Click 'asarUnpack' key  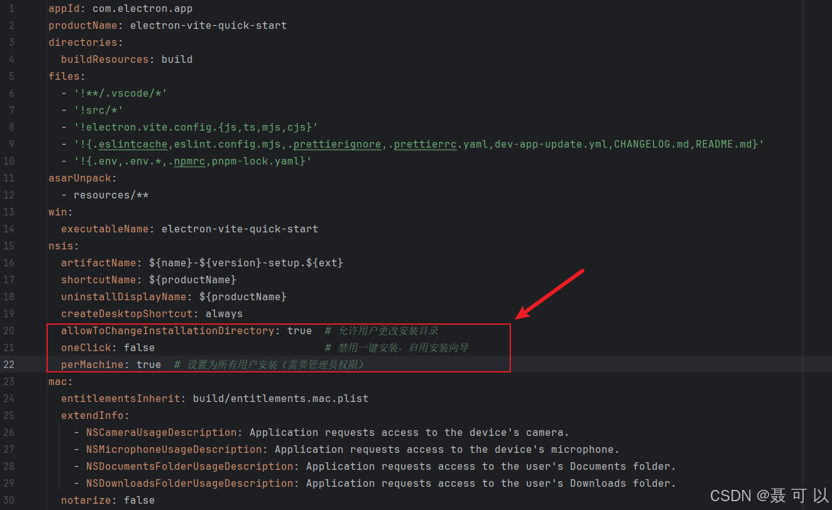(80, 178)
